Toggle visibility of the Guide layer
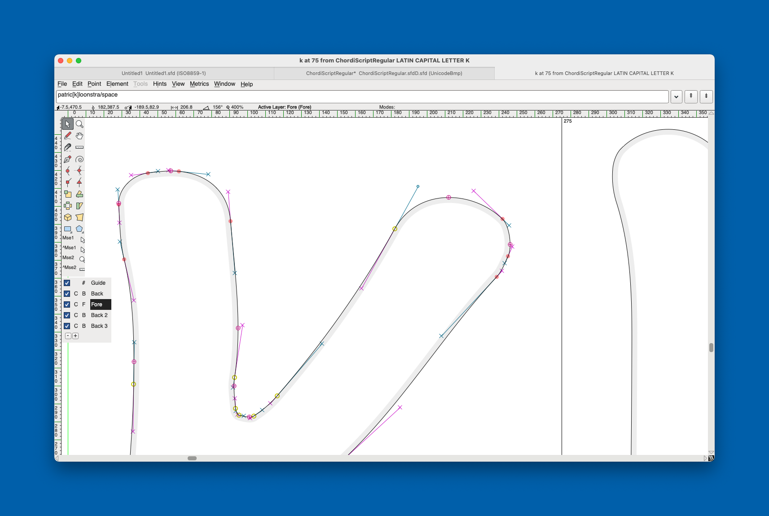Viewport: 769px width, 516px height. pyautogui.click(x=67, y=283)
